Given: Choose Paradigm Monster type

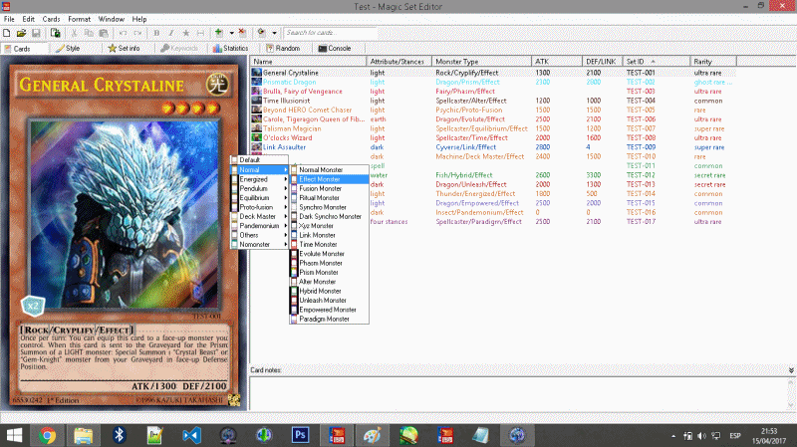Looking at the screenshot, I should pyautogui.click(x=329, y=319).
